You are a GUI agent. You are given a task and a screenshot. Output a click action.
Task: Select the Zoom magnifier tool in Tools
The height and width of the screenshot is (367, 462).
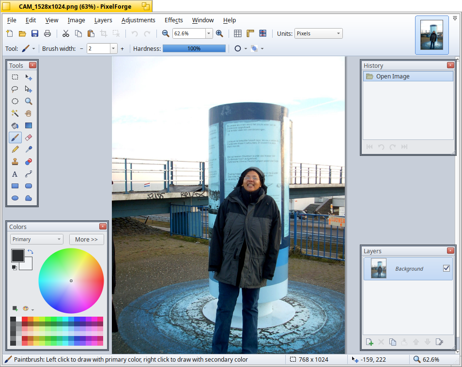pyautogui.click(x=29, y=101)
